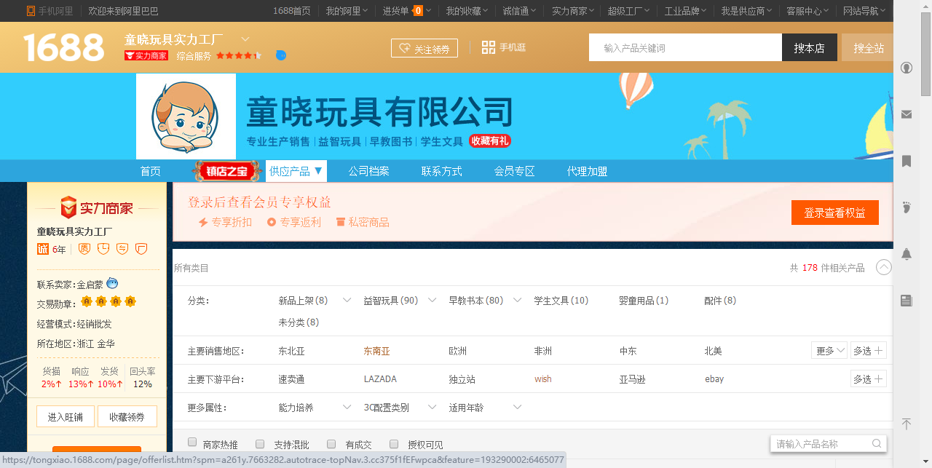
Task: Open the account avatar icon in right sidebar
Action: 907,68
